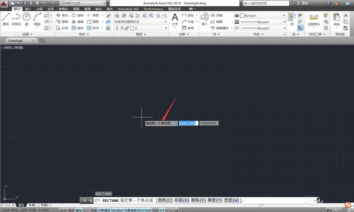Open the ByLayer color dropdown

point(262,15)
